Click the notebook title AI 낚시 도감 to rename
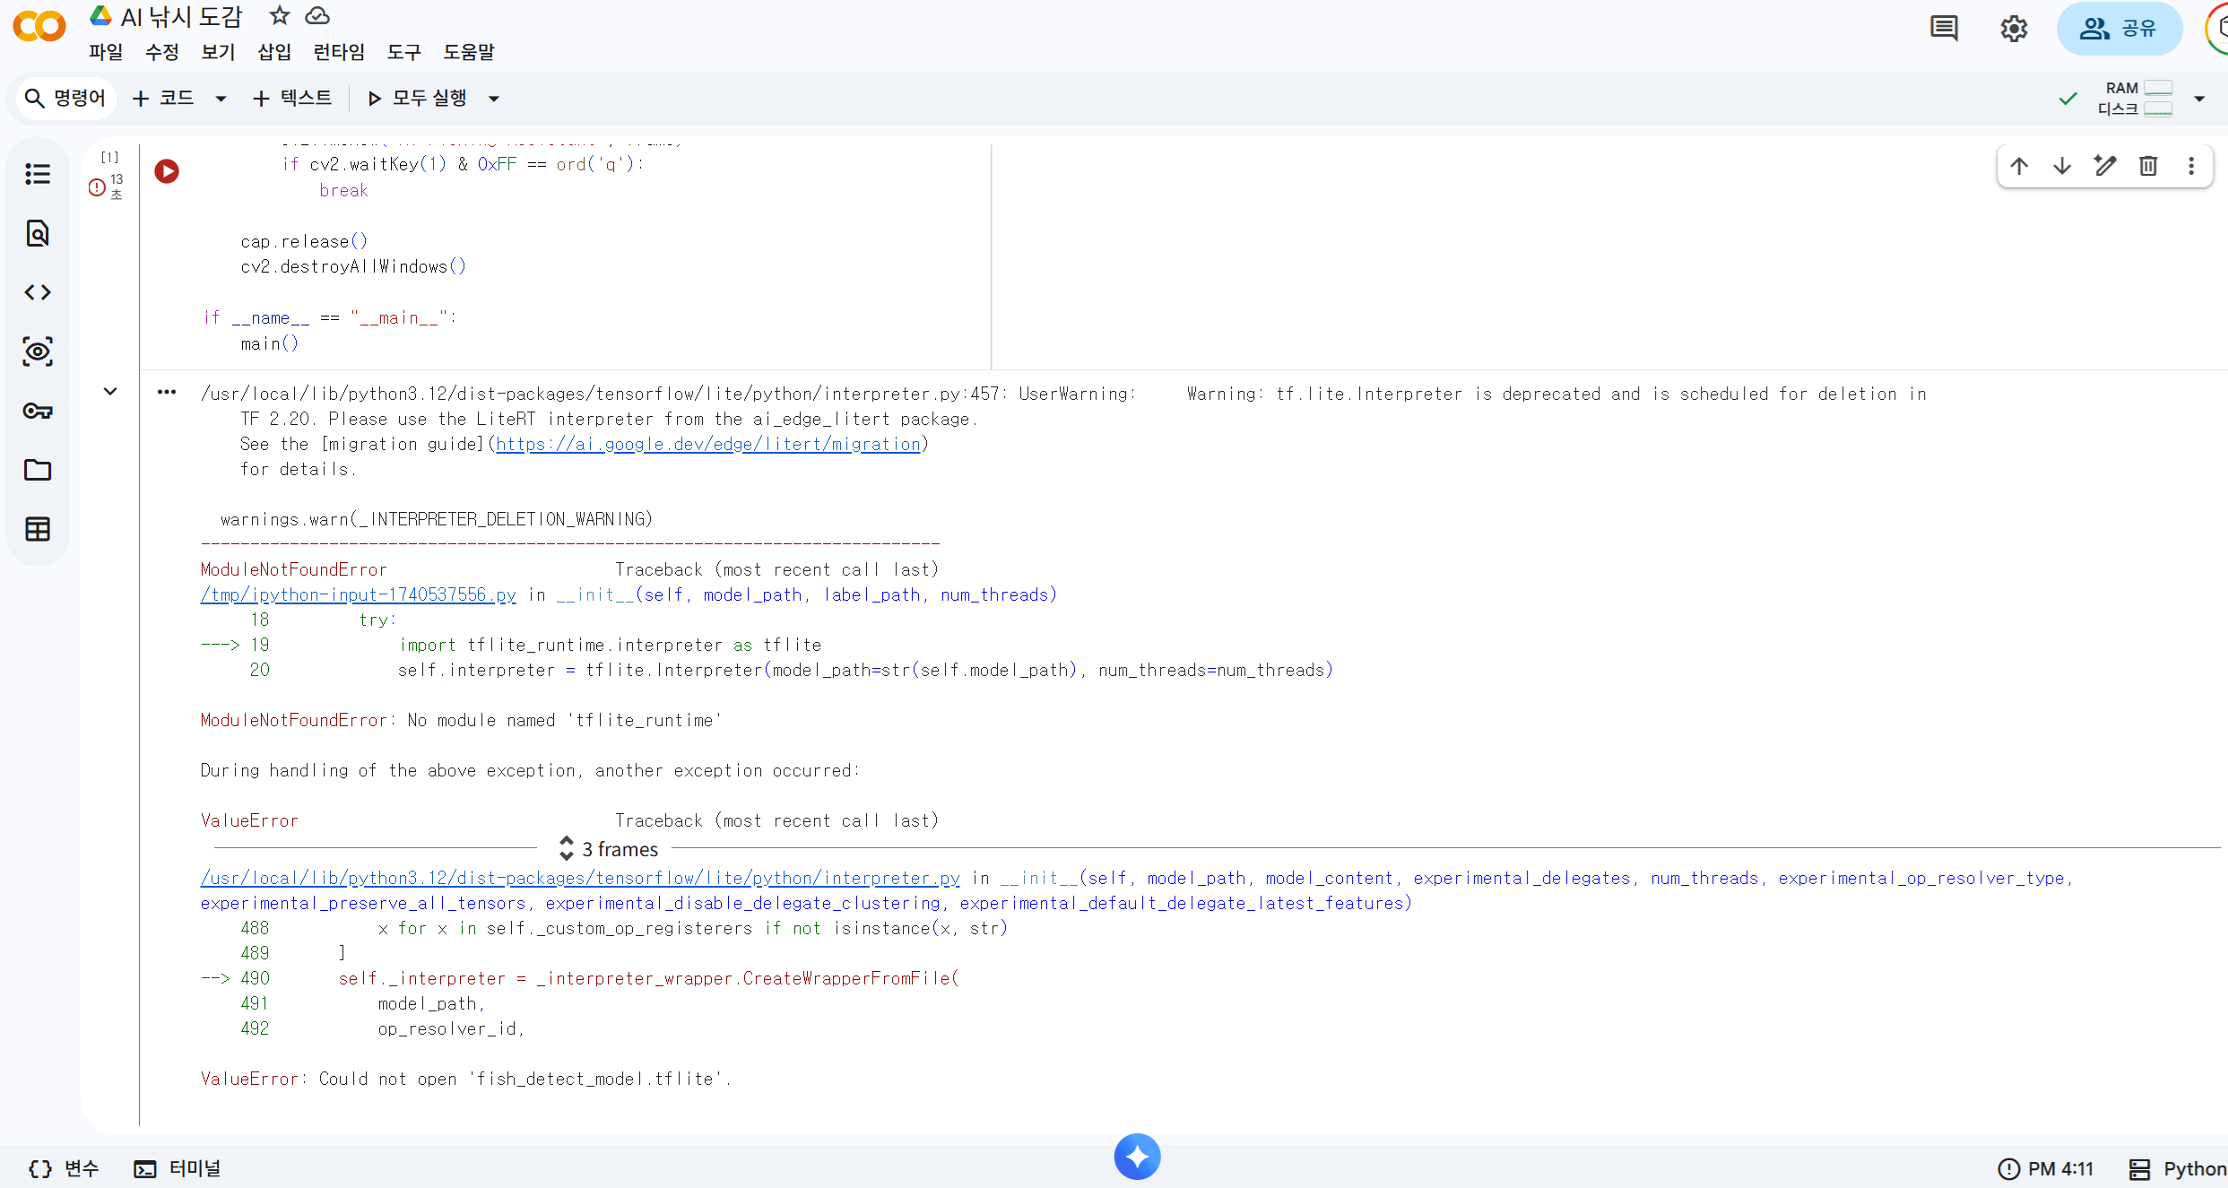This screenshot has width=2228, height=1188. point(180,15)
